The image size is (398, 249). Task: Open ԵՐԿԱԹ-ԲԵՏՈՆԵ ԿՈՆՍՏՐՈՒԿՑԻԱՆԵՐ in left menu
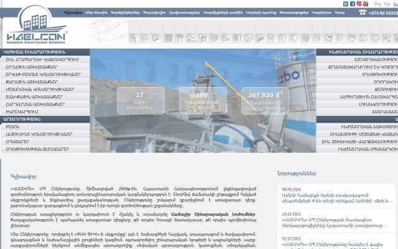(45, 75)
